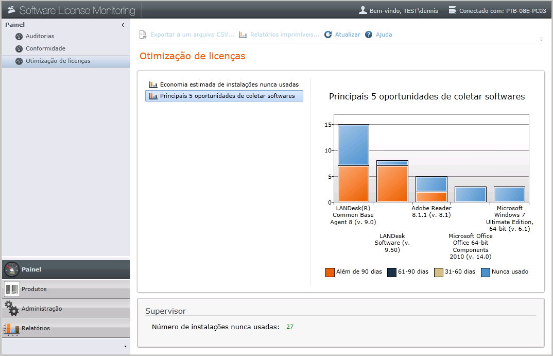
Task: Click the chart title Principais 5 oportunidades
Action: (x=427, y=97)
